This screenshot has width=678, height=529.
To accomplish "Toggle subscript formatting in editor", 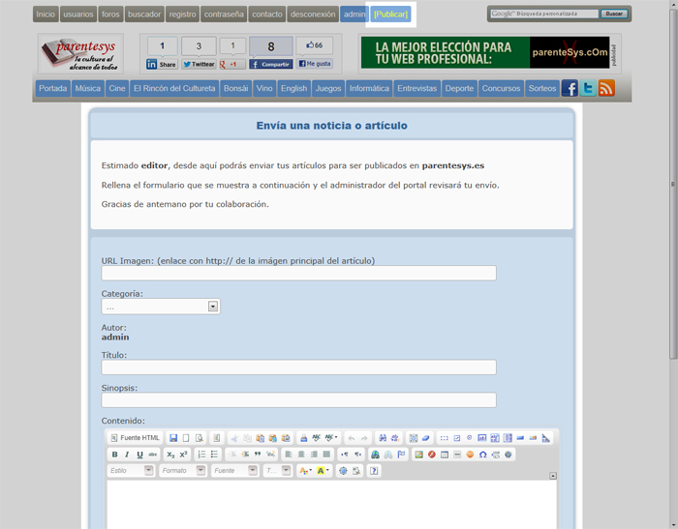I will 170,455.
